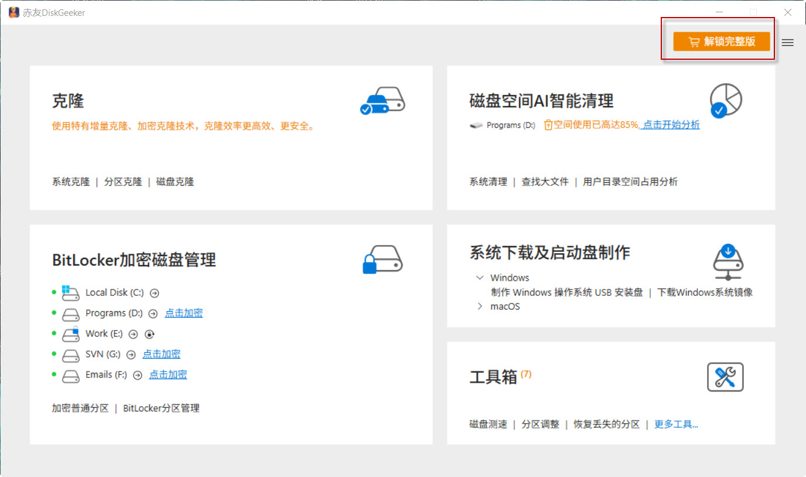The image size is (806, 477).
Task: Open BitLocker分区管理 partition management
Action: (x=161, y=408)
